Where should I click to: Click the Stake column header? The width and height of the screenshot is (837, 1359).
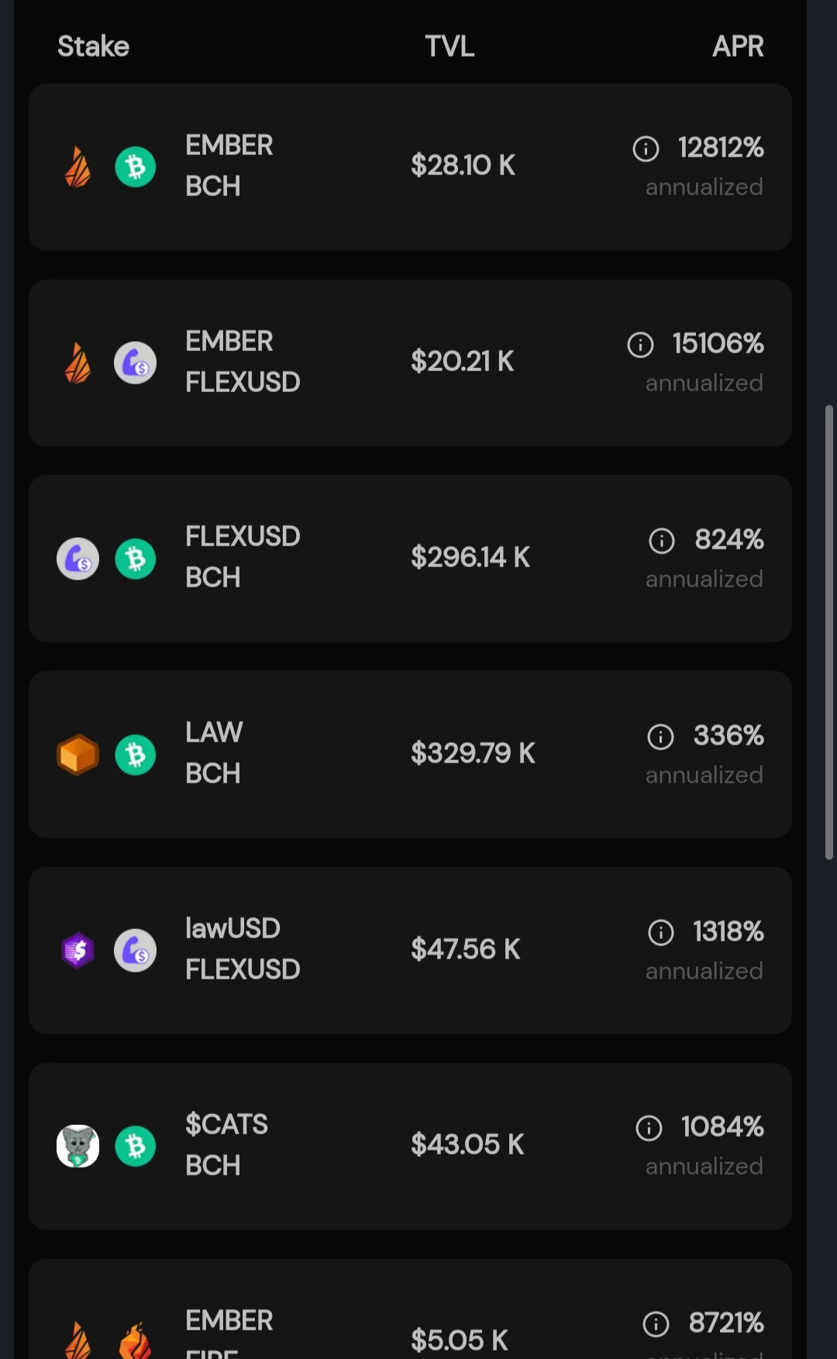click(x=93, y=46)
